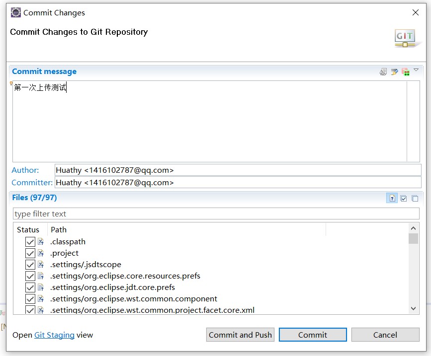
Task: Select .settings/org.eclipse.jdt.core.prefs path
Action: point(112,287)
